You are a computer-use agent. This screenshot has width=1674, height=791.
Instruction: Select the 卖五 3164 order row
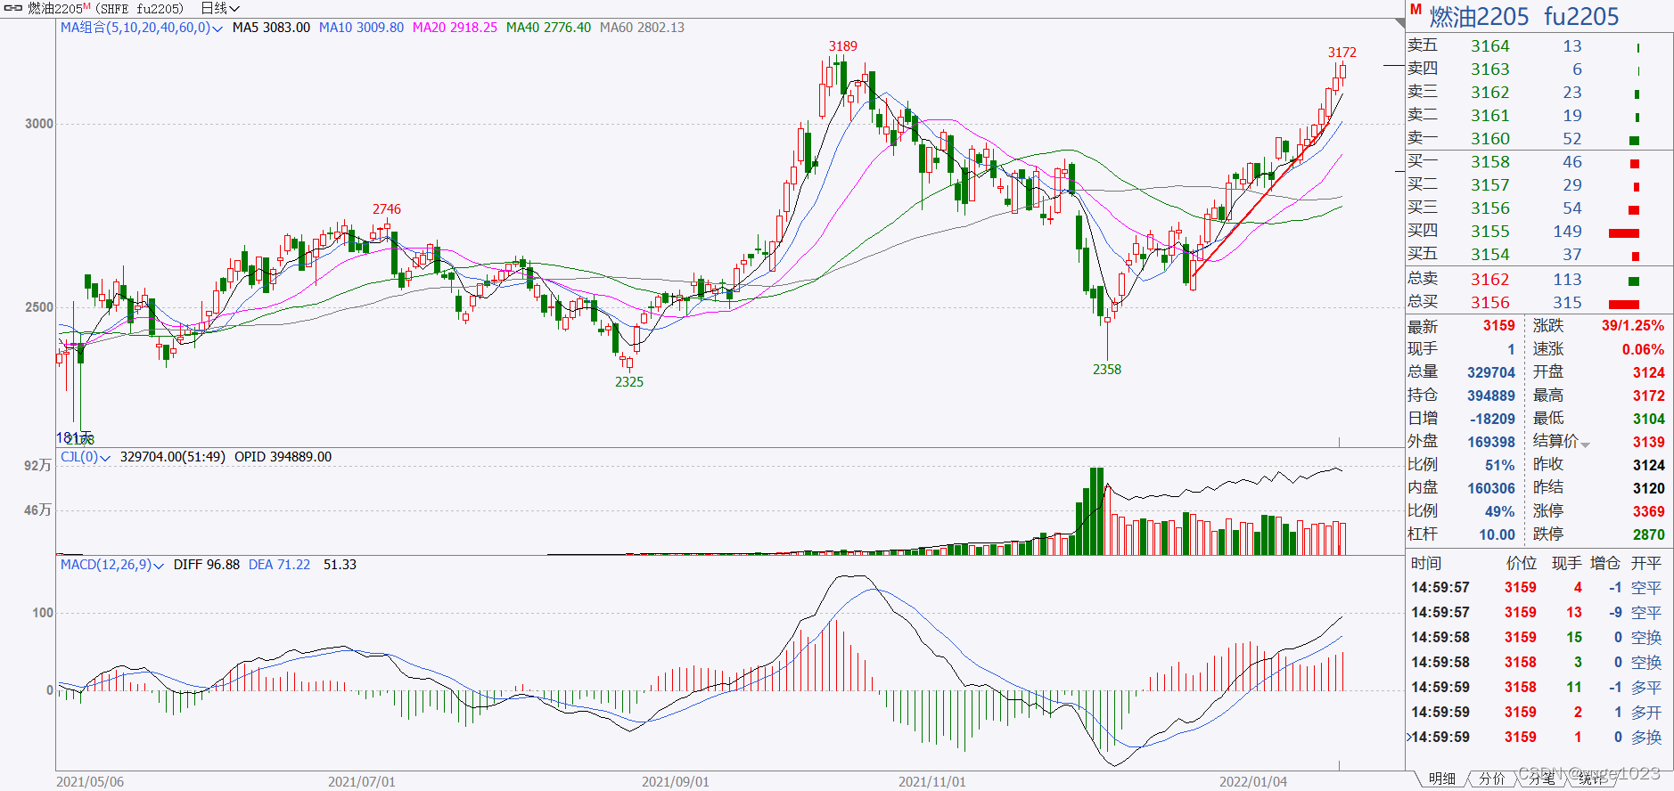coord(1539,46)
